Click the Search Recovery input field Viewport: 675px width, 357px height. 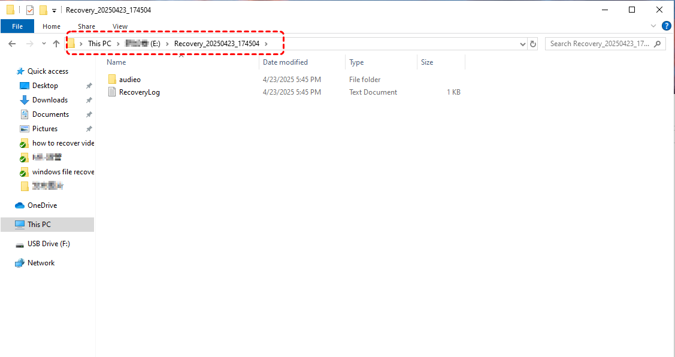point(599,44)
